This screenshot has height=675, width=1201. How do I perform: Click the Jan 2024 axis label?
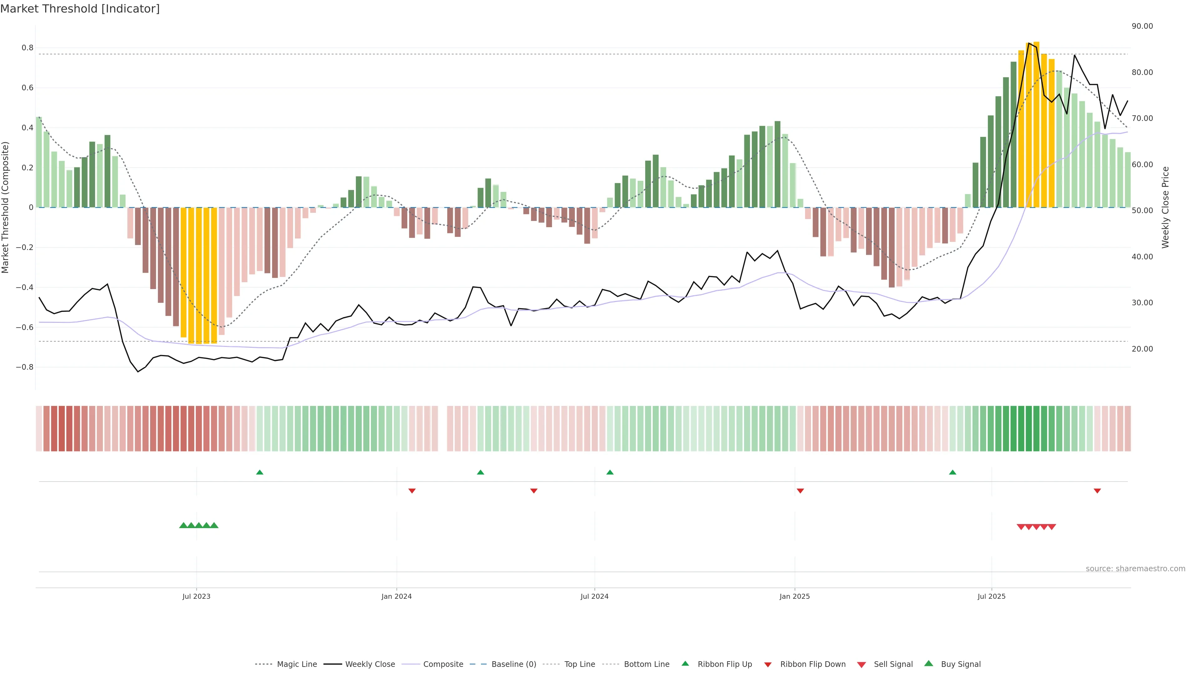[x=396, y=596]
